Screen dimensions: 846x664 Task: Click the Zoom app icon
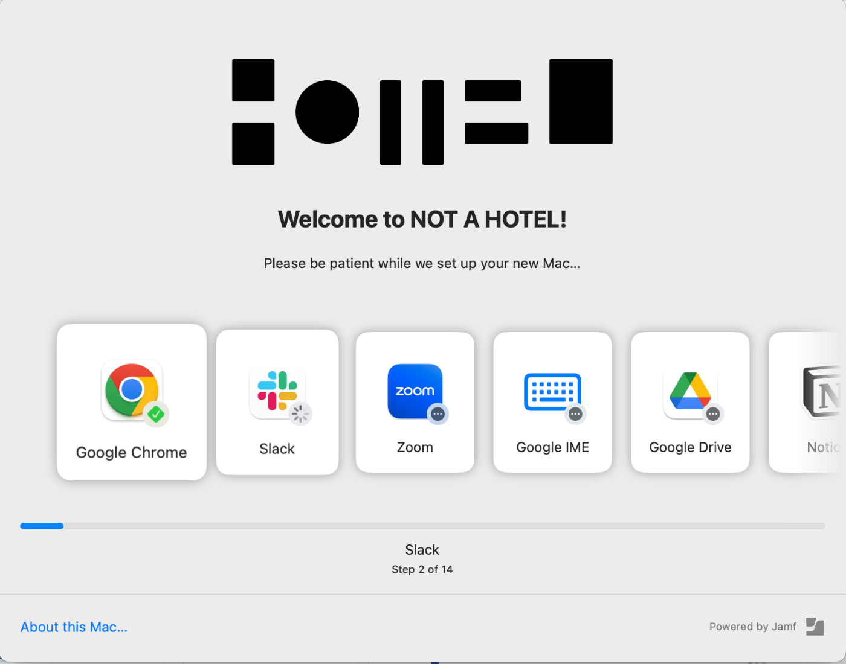coord(415,391)
